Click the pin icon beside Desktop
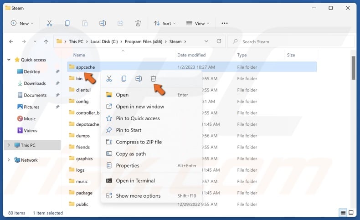 point(57,72)
